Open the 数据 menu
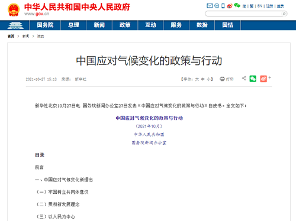 202,25
